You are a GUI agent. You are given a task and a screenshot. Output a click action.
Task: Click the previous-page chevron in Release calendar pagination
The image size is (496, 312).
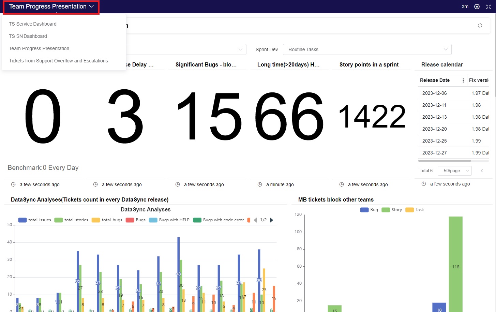click(482, 170)
